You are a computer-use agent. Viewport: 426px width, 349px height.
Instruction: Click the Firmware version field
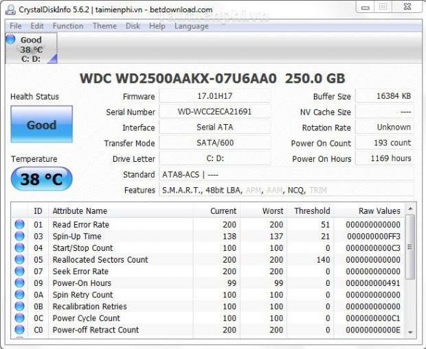[214, 97]
